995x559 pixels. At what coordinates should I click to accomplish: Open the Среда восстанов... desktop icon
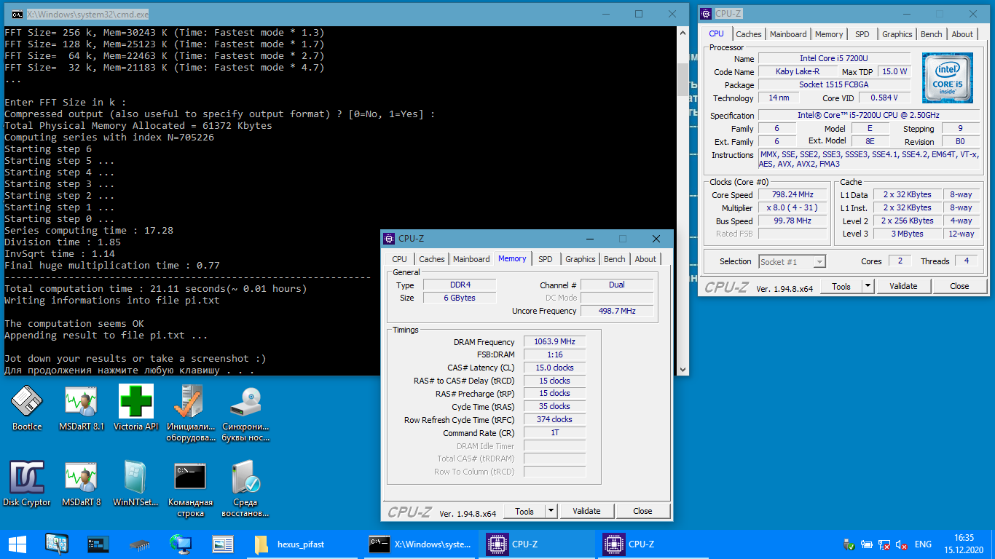245,488
